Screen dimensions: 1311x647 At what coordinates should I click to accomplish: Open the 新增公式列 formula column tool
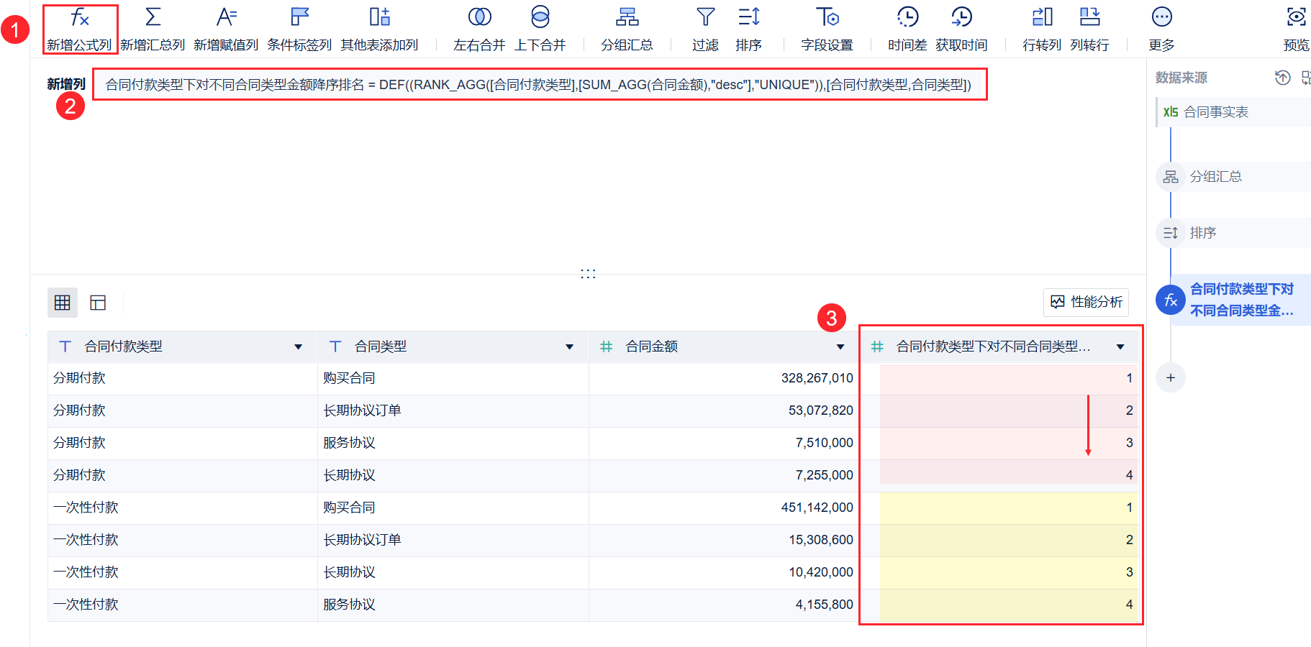pos(79,29)
